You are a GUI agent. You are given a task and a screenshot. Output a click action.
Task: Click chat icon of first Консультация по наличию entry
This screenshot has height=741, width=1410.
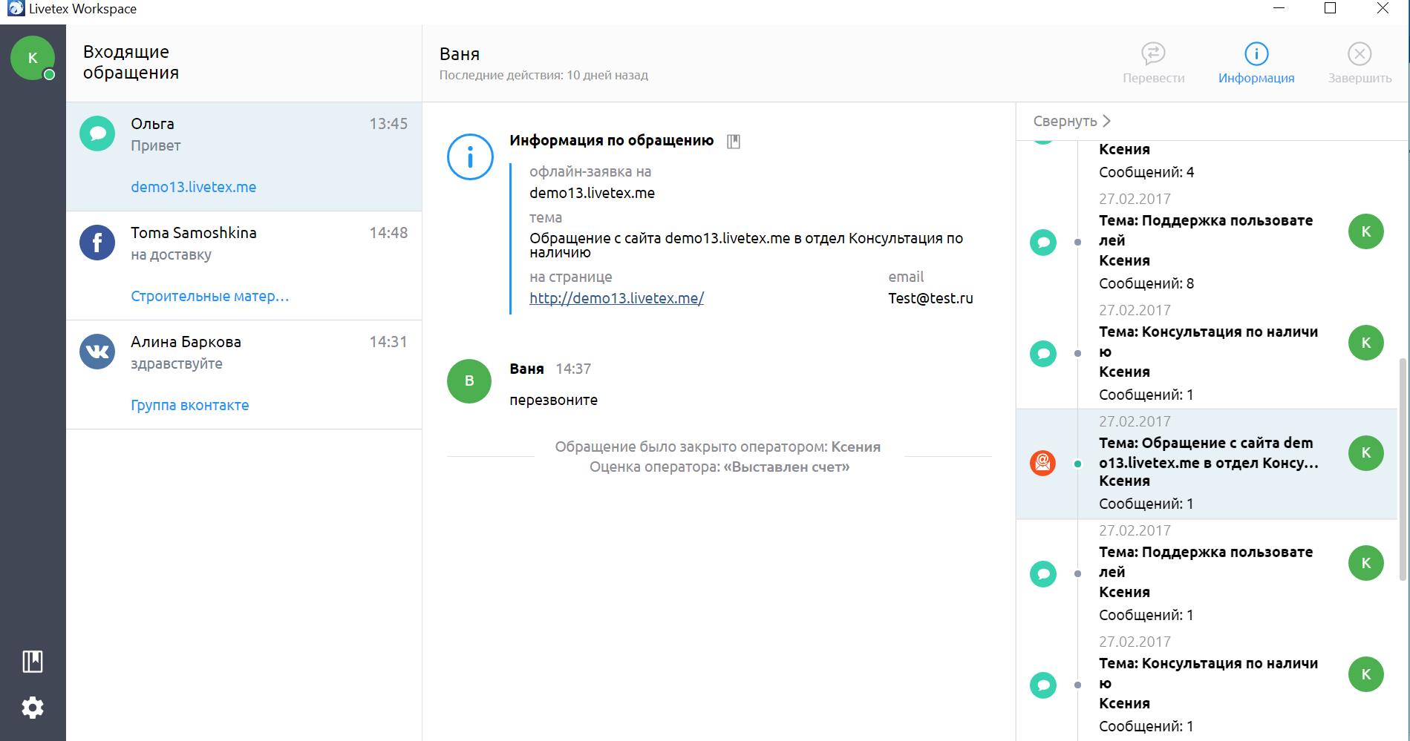[1043, 353]
